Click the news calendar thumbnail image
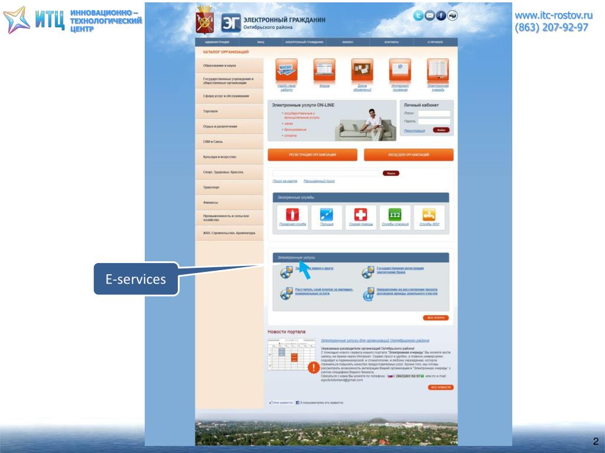Screen dimensions: 605x453 (x=292, y=354)
